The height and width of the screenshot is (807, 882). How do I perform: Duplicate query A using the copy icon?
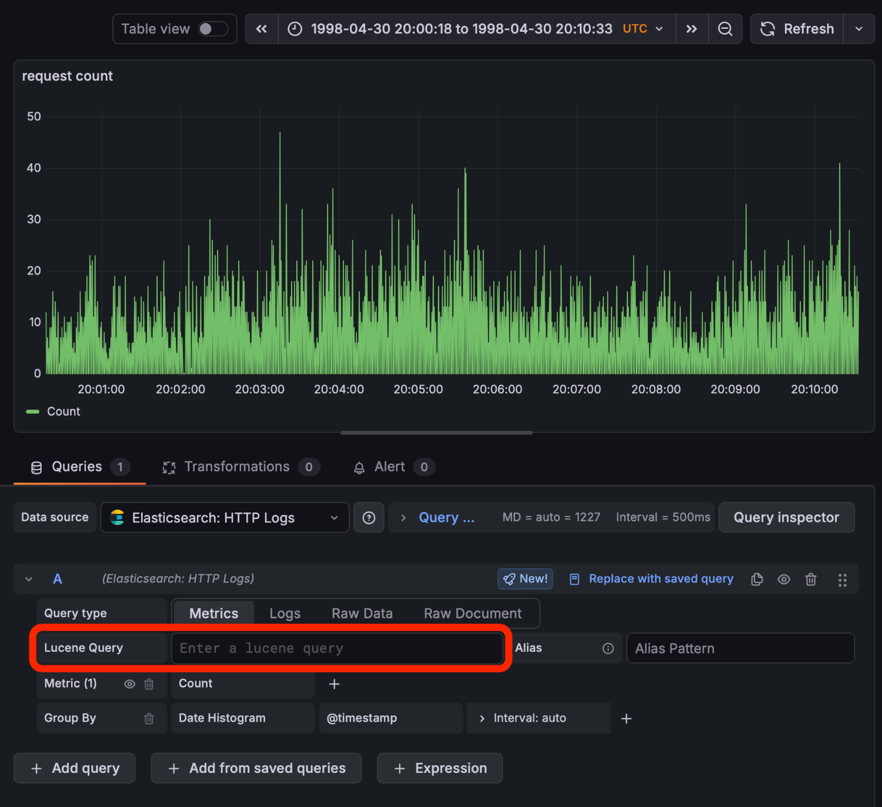757,579
